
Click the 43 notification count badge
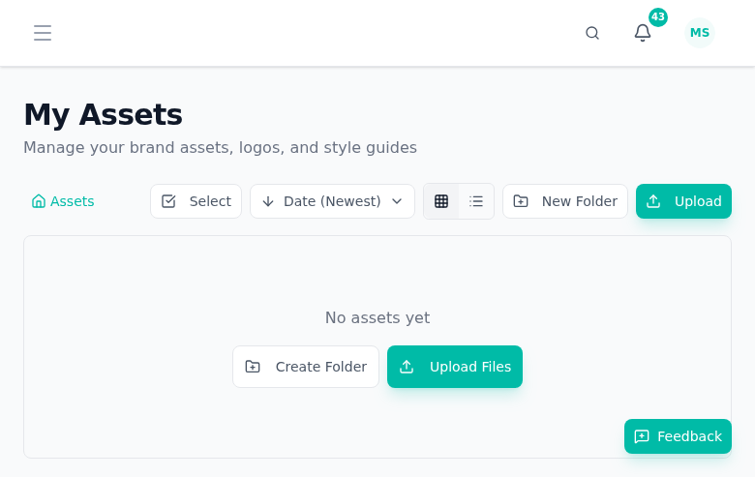click(658, 17)
